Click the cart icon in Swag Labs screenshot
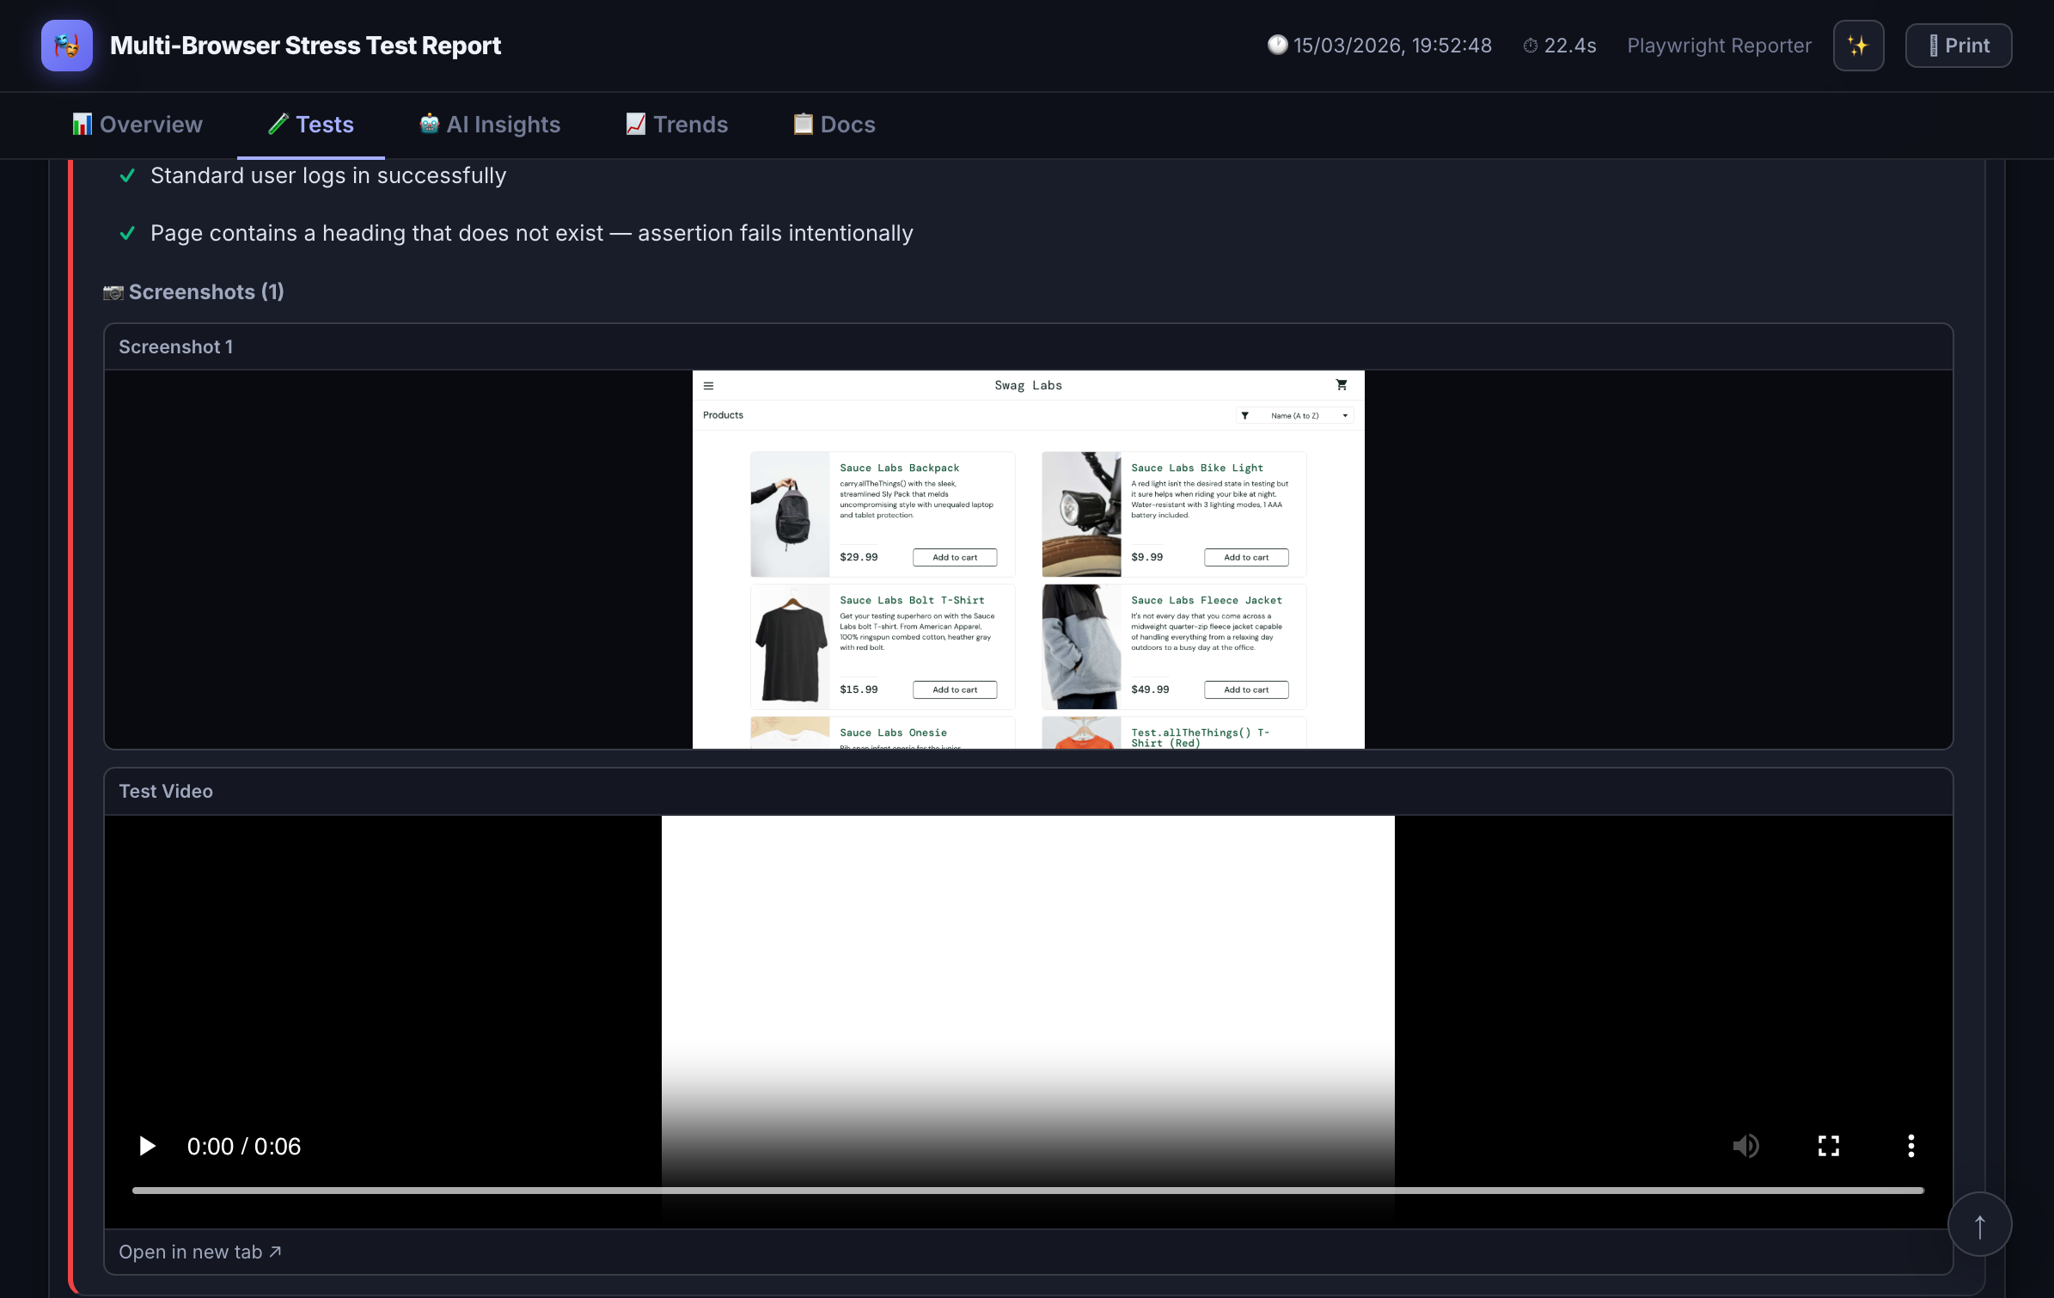 1342,385
